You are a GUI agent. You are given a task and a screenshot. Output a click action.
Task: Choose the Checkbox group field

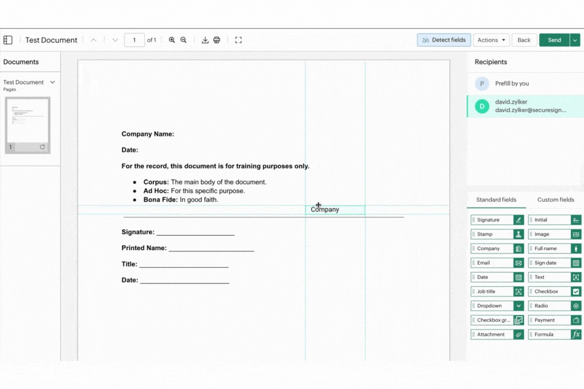[x=497, y=320]
